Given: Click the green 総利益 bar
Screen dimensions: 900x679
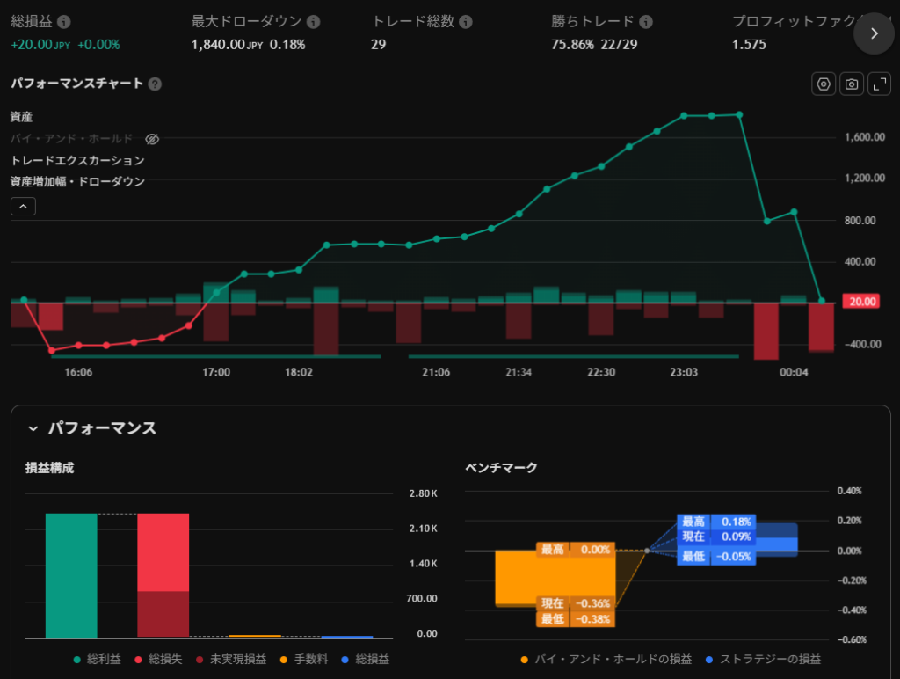Looking at the screenshot, I should pos(71,575).
